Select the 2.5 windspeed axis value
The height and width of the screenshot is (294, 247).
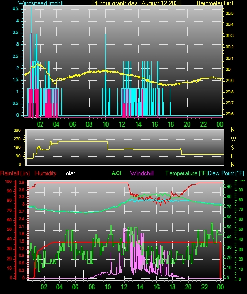click(15, 56)
